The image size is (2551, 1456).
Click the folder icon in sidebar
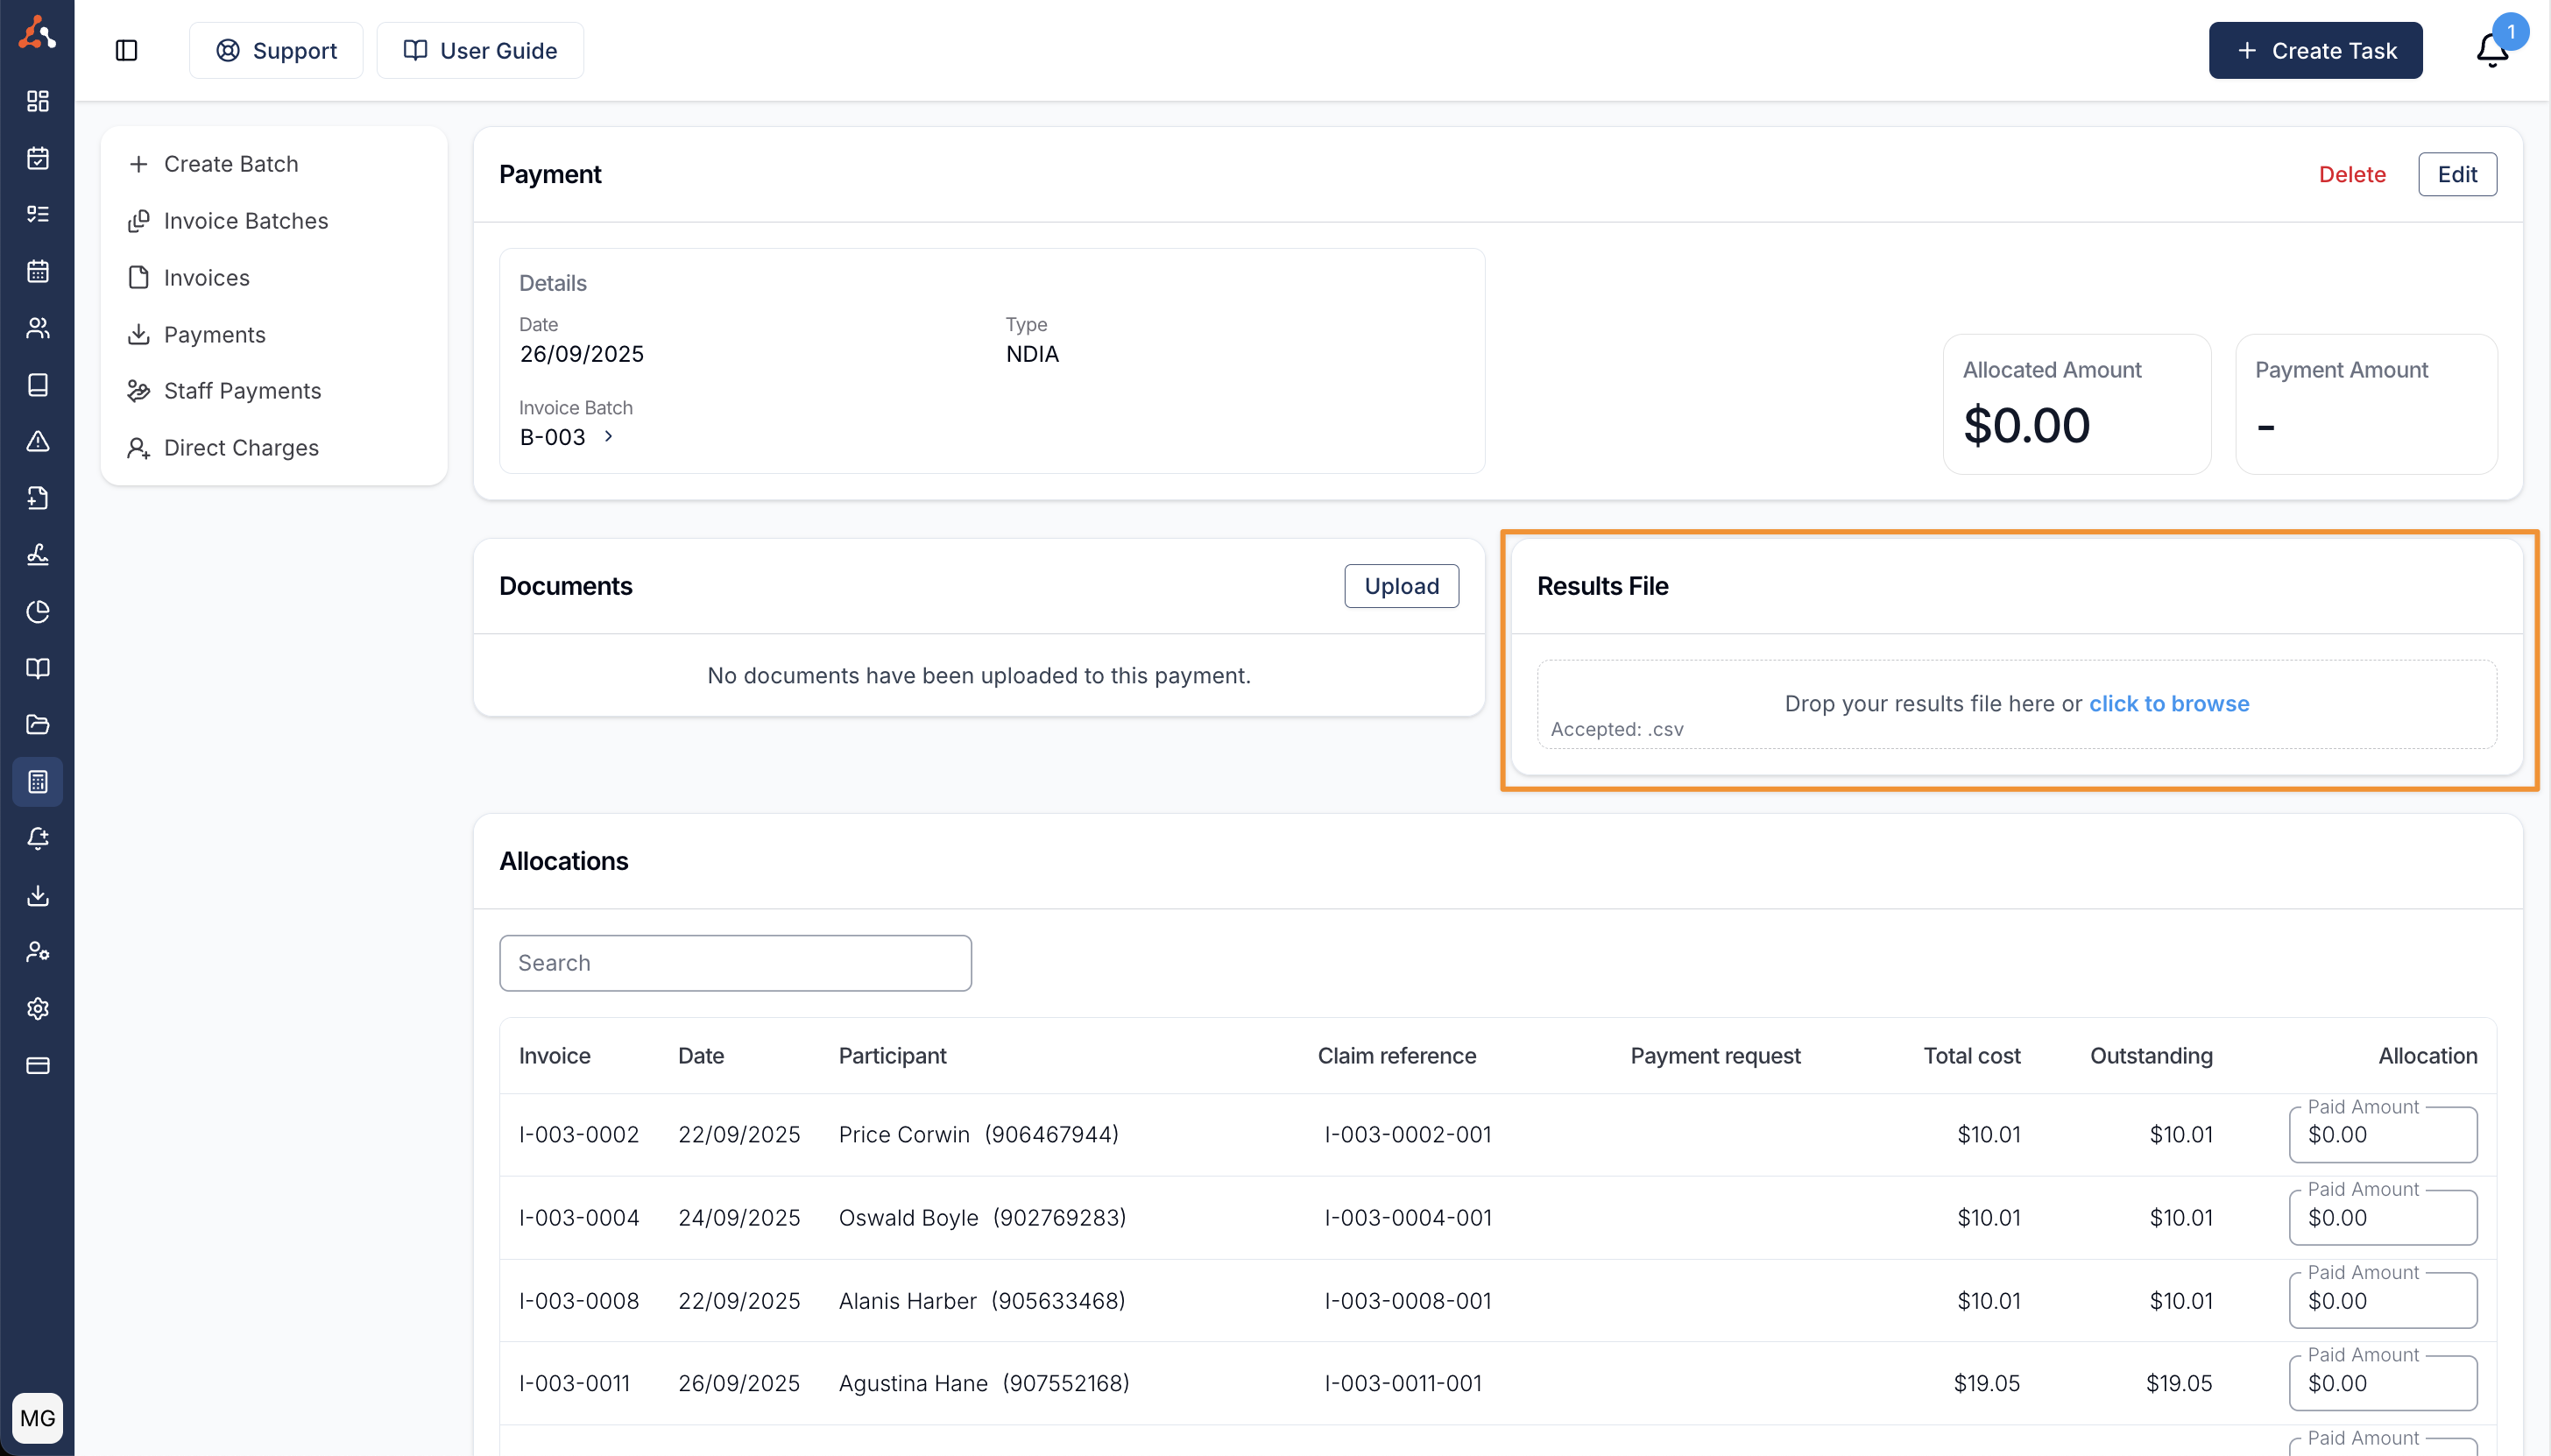(38, 724)
